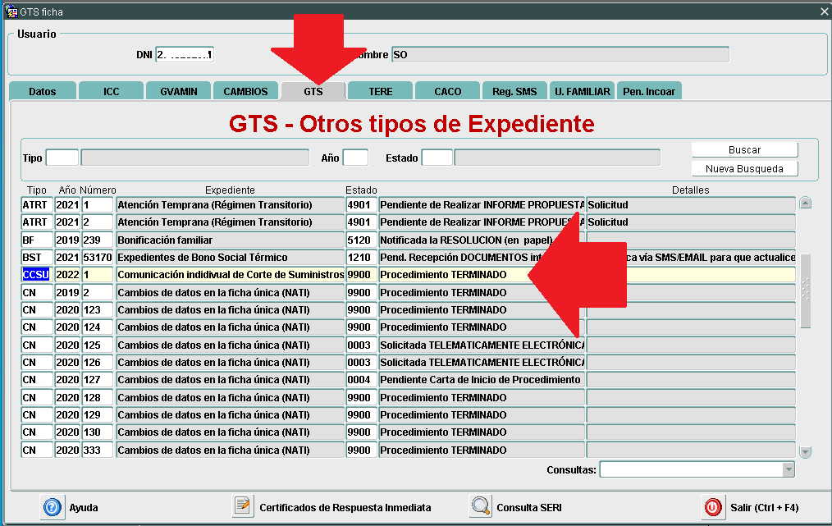Open the TERE tab
Image resolution: width=832 pixels, height=526 pixels.
380,91
